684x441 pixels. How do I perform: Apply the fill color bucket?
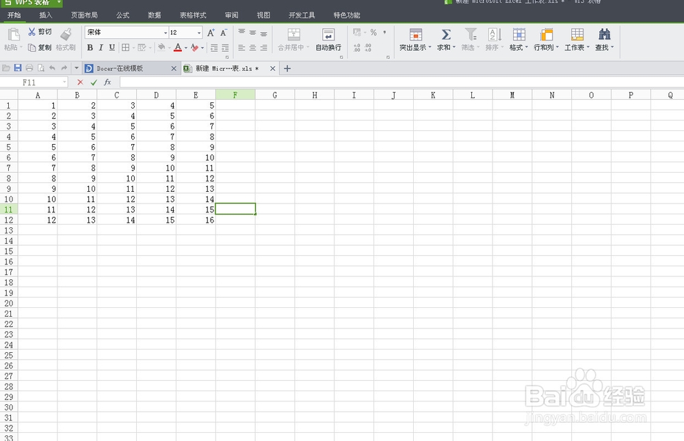(161, 47)
